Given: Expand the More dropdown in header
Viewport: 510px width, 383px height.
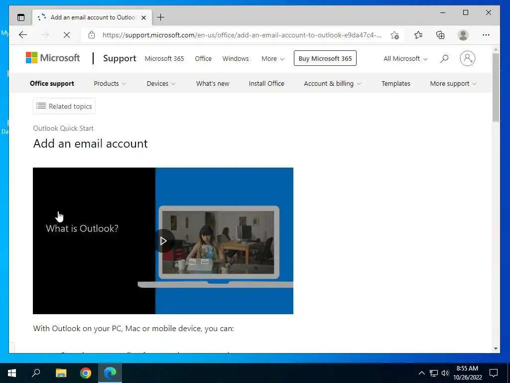Looking at the screenshot, I should (x=272, y=59).
